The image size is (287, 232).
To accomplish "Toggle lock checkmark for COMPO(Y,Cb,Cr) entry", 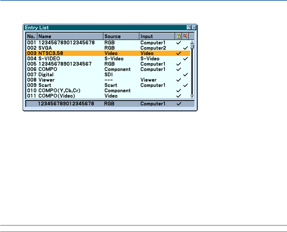I will coord(178,90).
